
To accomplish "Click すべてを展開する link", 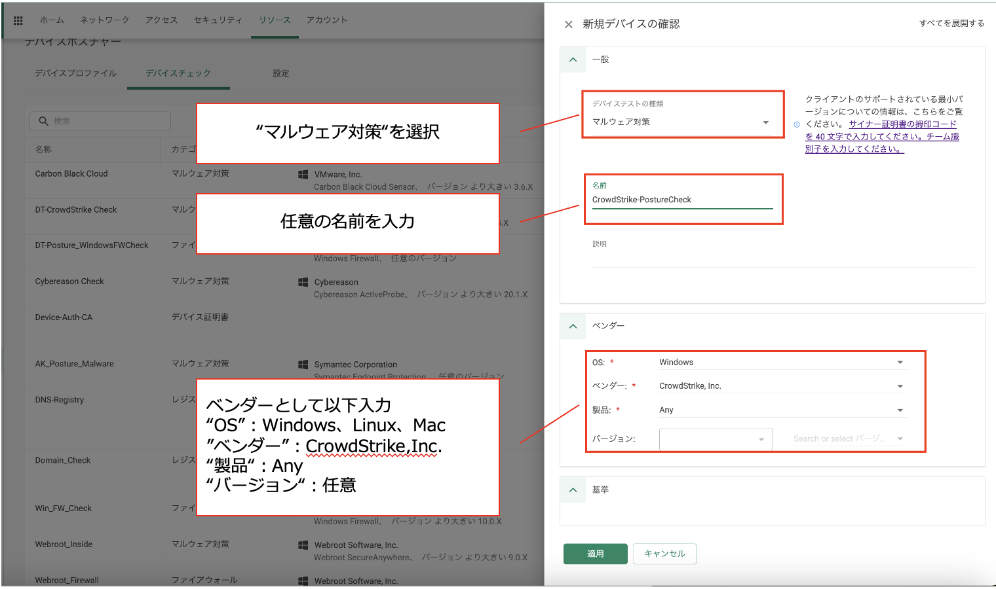I will (951, 24).
